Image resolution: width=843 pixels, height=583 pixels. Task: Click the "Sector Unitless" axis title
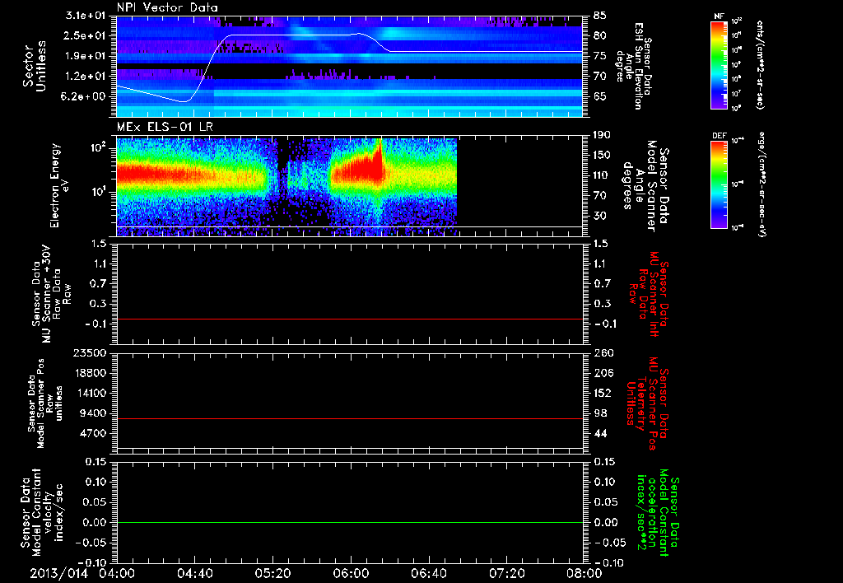pos(34,66)
